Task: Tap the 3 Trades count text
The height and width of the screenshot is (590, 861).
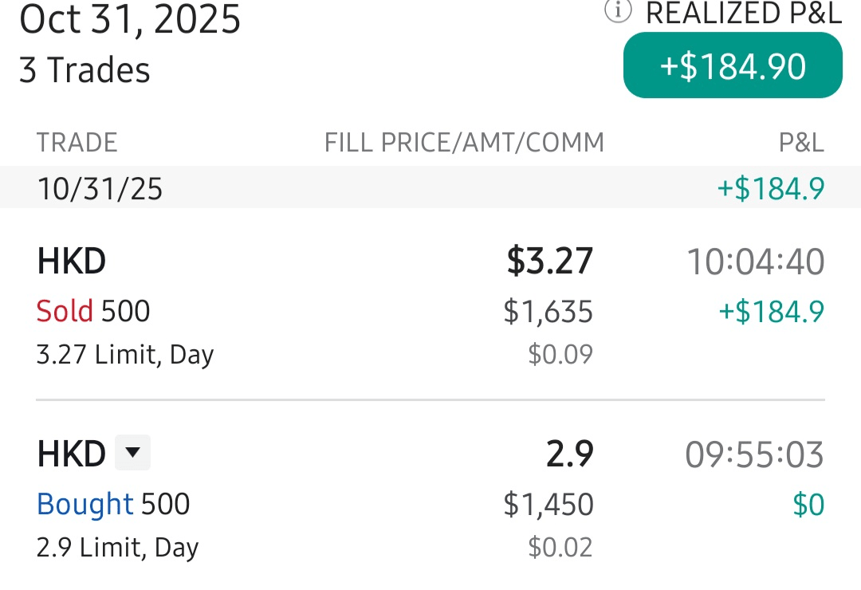Action: (x=85, y=70)
